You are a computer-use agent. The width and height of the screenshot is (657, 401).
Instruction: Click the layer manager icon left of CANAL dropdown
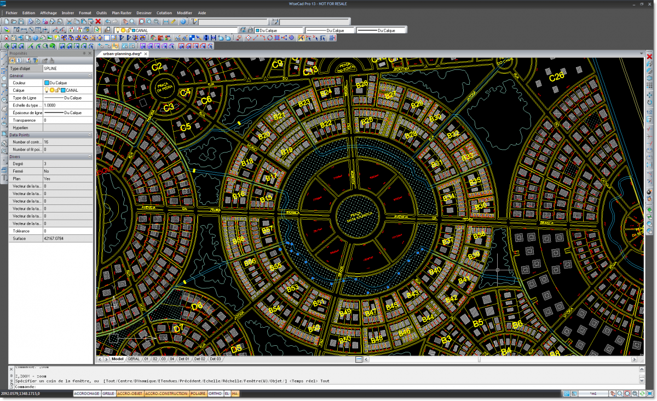coord(108,30)
